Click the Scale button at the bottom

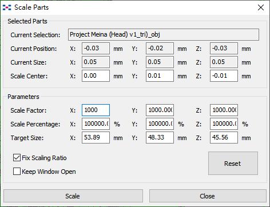click(x=73, y=196)
